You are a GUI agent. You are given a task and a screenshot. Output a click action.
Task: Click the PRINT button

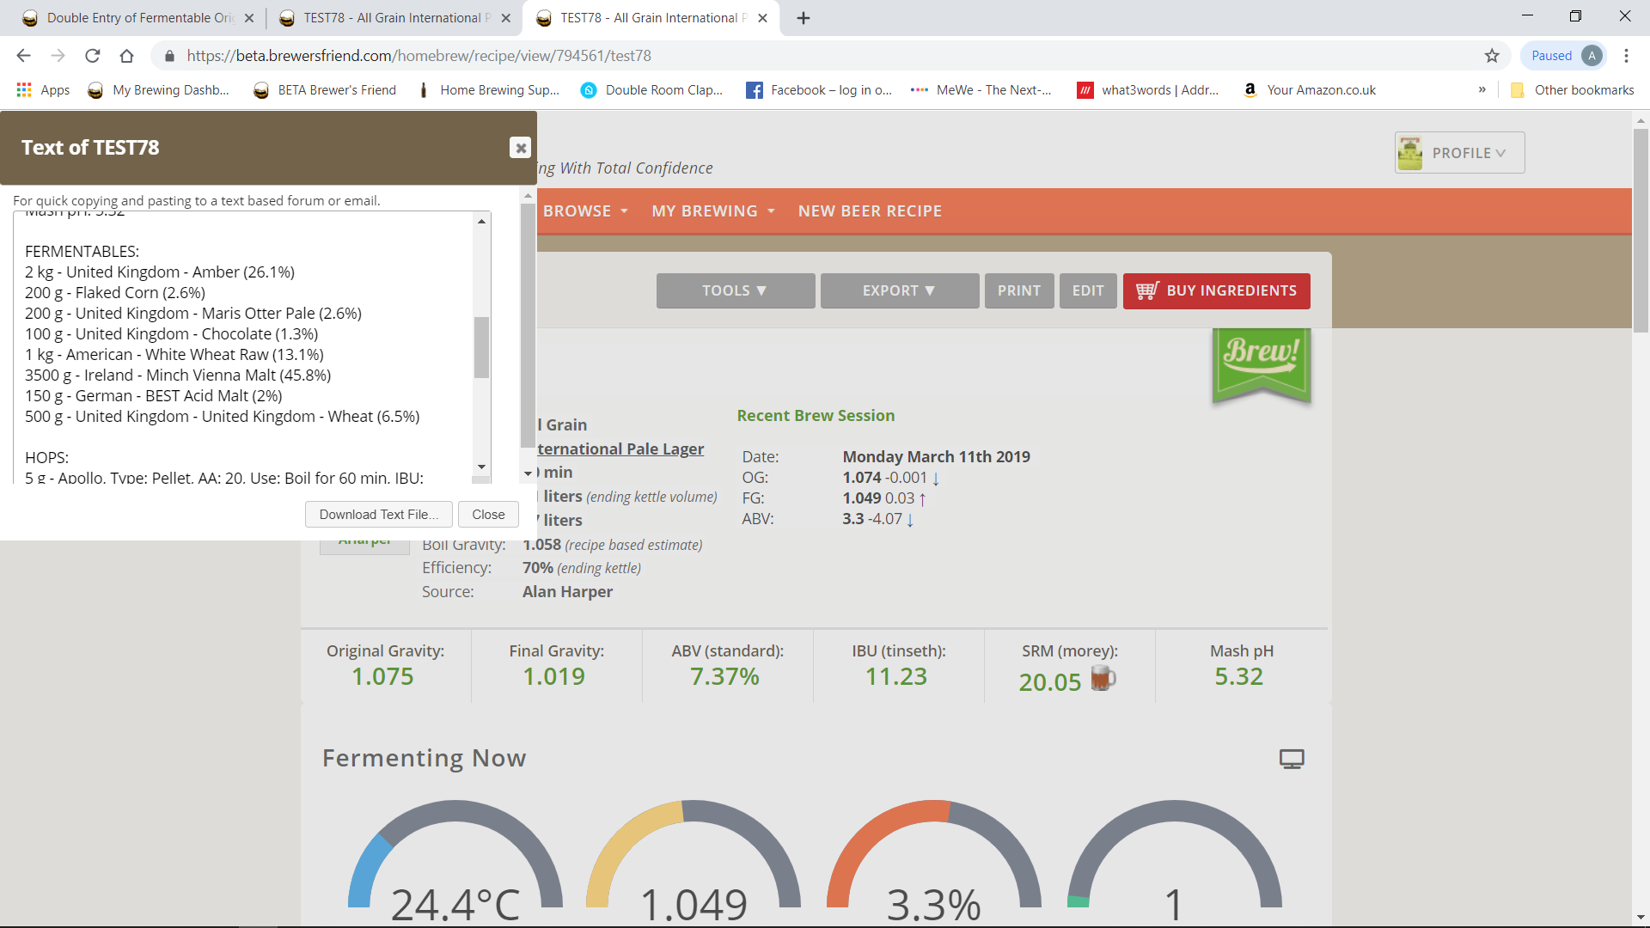[1019, 290]
